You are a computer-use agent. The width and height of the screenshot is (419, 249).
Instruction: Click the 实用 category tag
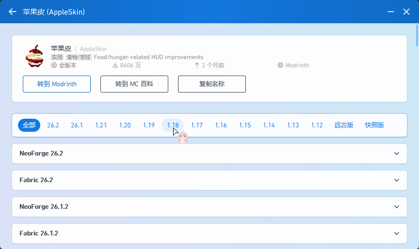[x=57, y=57]
